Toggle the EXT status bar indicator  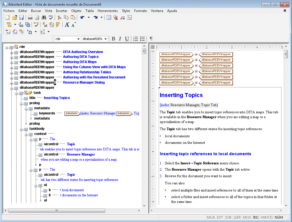coord(220,217)
